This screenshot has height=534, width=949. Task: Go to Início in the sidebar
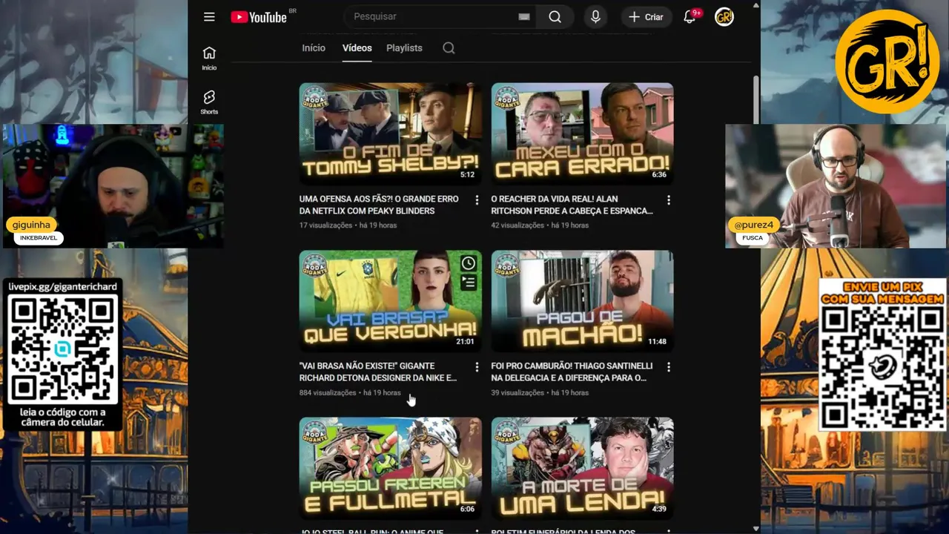(209, 58)
